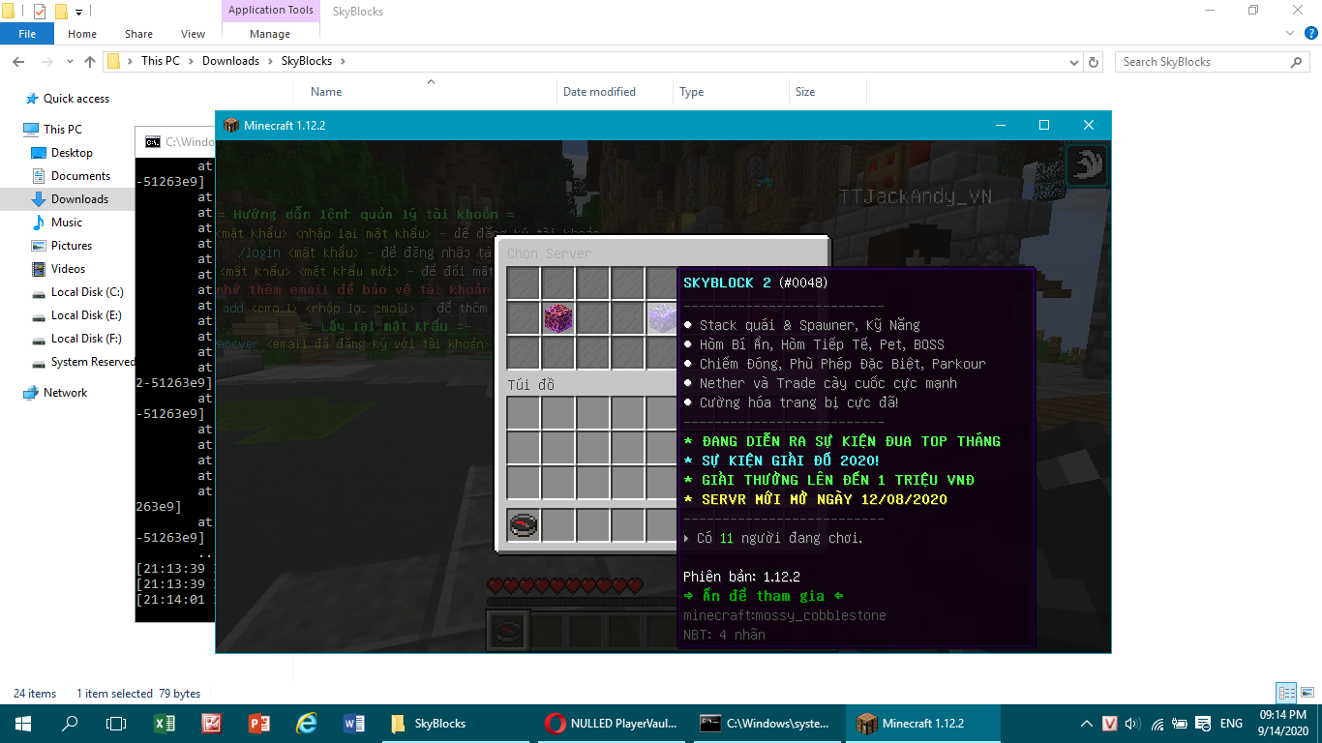Click the folder icon in Explorer's title bar
This screenshot has width=1322, height=743.
click(8, 12)
